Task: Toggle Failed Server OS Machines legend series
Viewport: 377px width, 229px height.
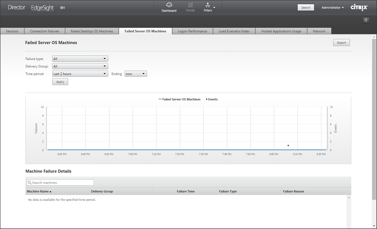Action: click(x=179, y=99)
